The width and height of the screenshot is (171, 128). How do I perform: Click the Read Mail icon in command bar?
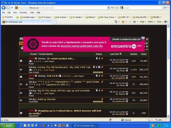[130, 22]
